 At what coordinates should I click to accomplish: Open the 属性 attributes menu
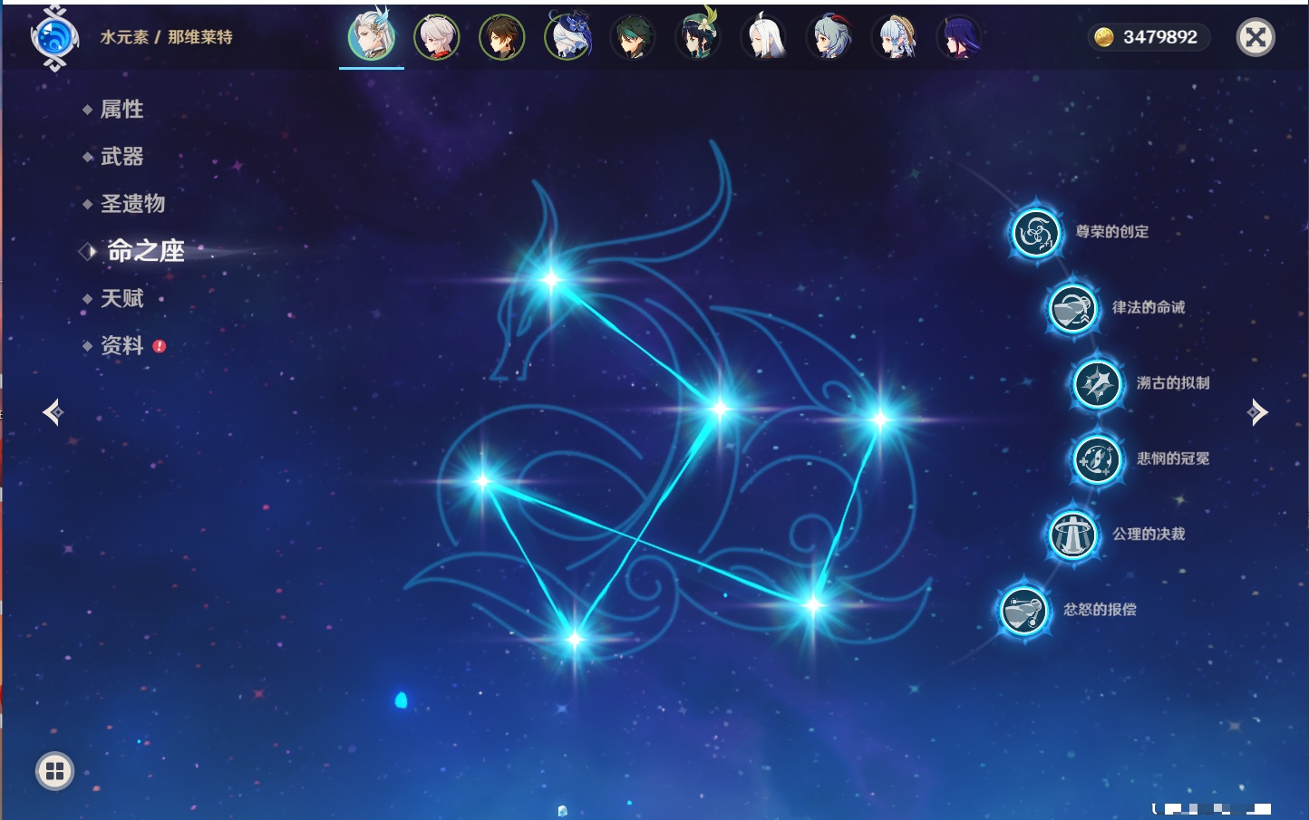[121, 110]
